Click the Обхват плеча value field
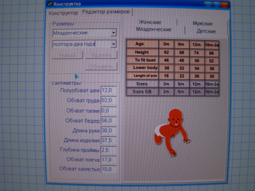255x191 pixels. coord(109,160)
